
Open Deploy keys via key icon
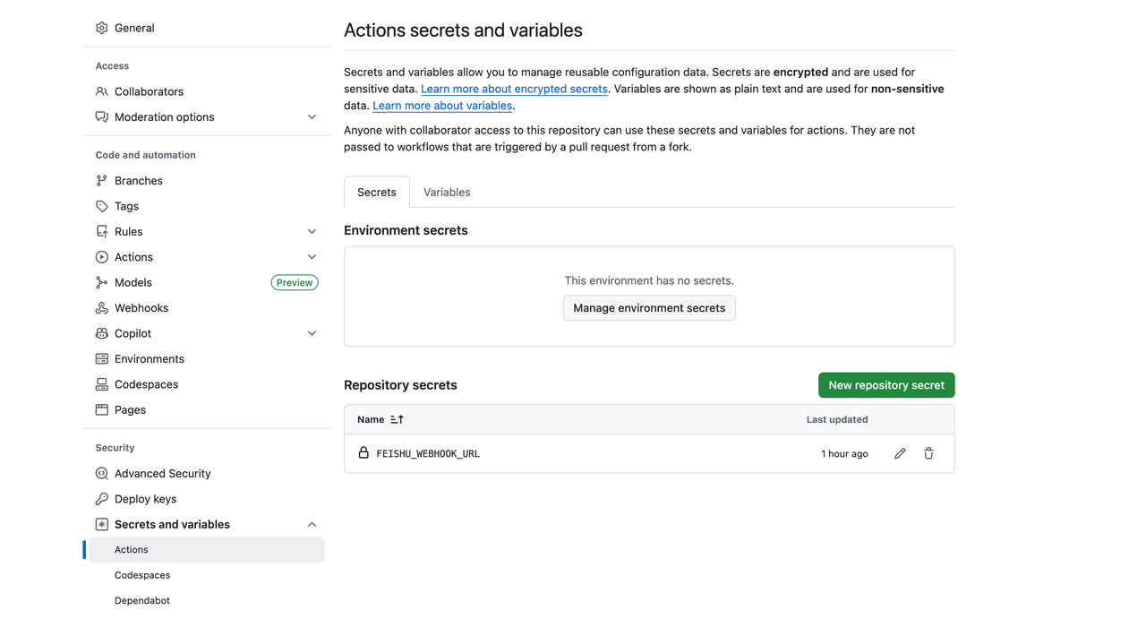click(x=102, y=499)
